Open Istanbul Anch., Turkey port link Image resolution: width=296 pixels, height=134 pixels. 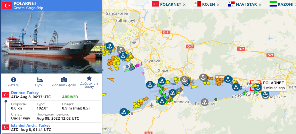(31, 125)
